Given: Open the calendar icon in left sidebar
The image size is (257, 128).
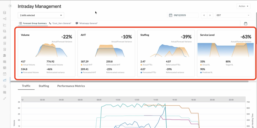Looking at the screenshot, I should click(x=5, y=74).
